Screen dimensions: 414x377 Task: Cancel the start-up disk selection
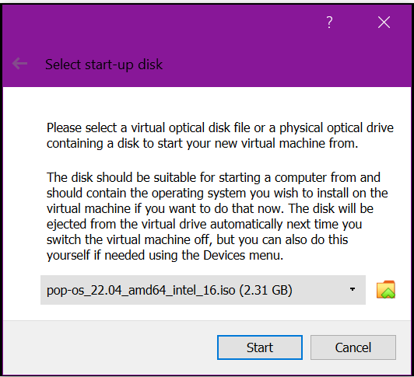[353, 347]
